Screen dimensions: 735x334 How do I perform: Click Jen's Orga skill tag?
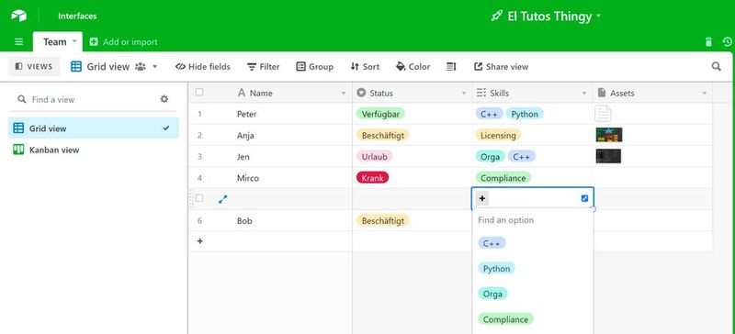(x=491, y=157)
